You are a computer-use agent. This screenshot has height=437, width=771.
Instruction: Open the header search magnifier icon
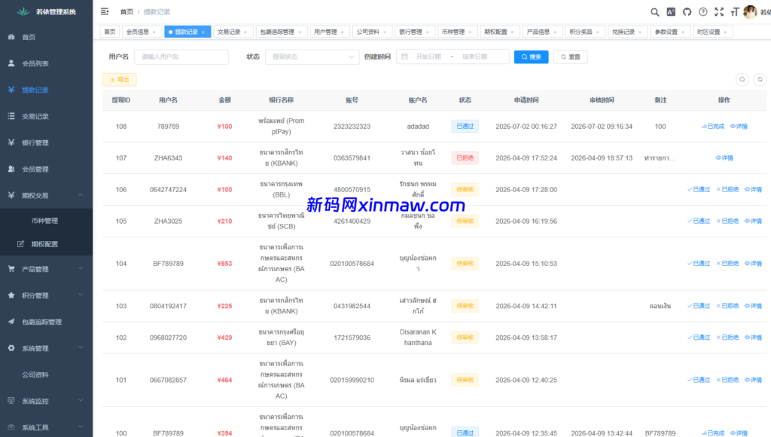(x=654, y=12)
